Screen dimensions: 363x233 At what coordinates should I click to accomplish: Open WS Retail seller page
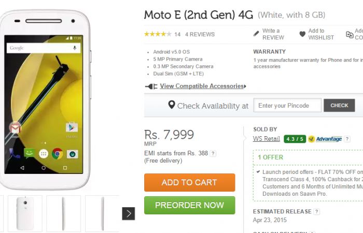265,139
